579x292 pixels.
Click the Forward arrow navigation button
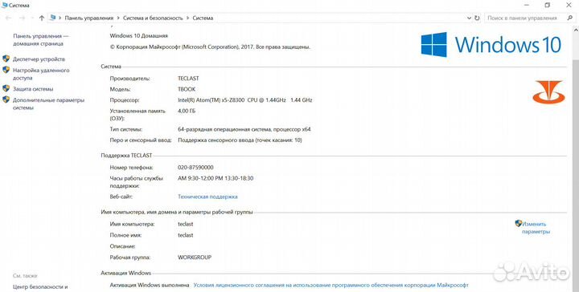(x=22, y=18)
